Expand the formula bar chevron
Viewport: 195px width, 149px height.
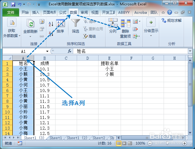coord(190,51)
